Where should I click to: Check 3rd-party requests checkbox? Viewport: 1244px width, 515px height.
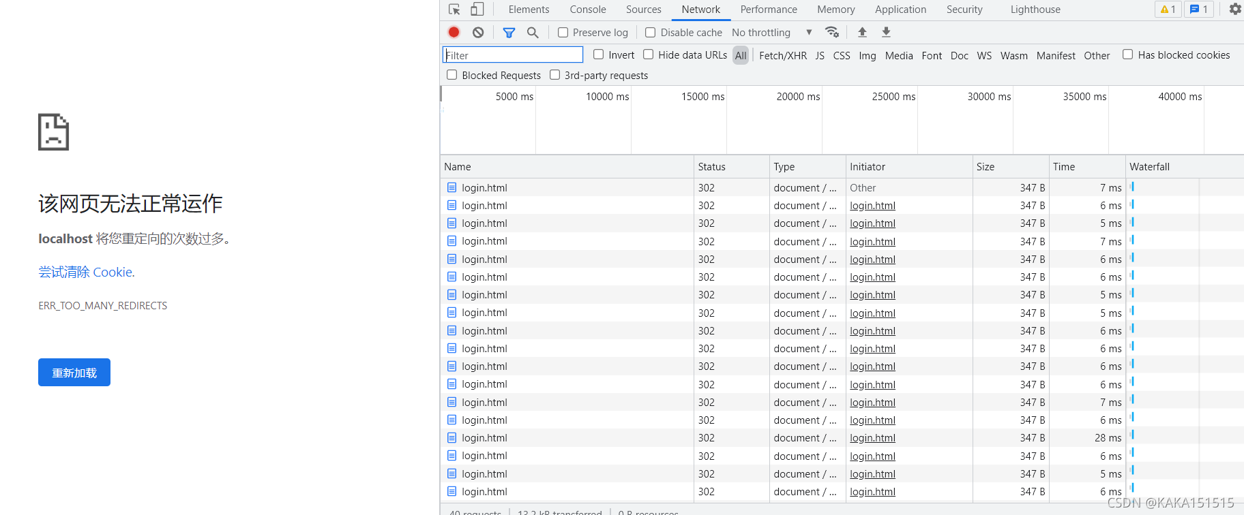point(554,75)
